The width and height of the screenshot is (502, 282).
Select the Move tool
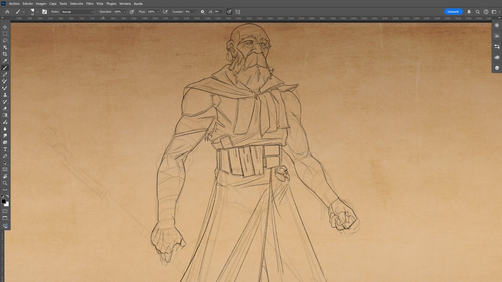[5, 27]
